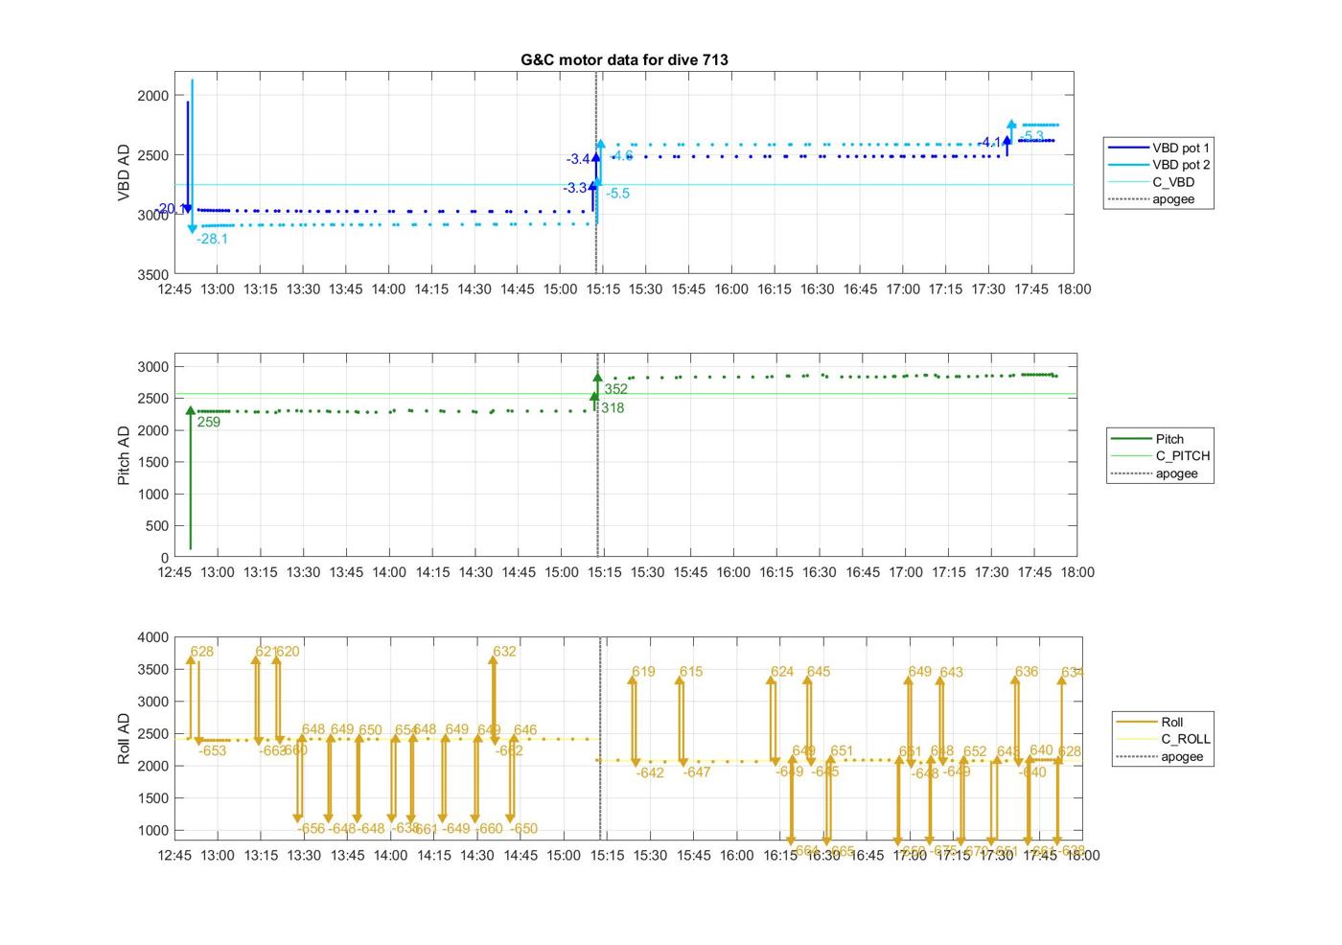Click the 'Pitch AD' y-axis label
Viewport: 1342px width, 945px height.
tap(124, 455)
